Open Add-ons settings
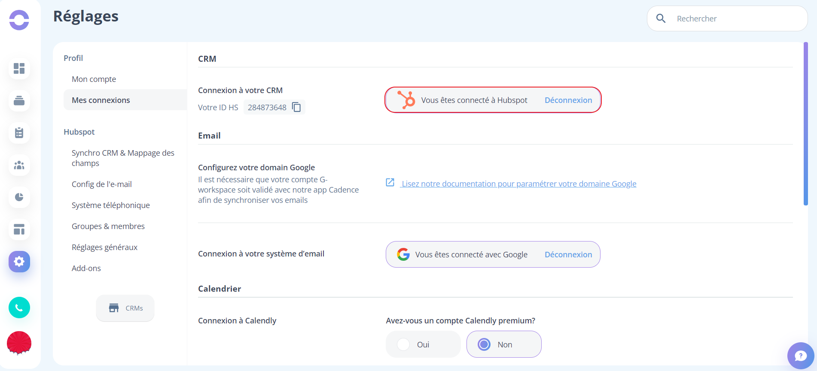 [x=86, y=268]
